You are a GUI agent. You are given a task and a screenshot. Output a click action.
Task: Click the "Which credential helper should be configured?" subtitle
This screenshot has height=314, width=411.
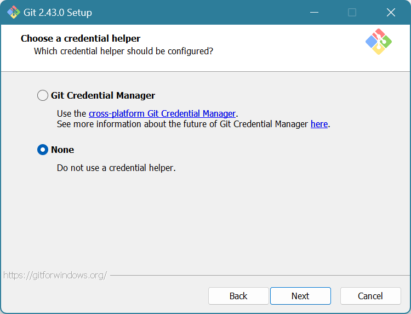click(x=123, y=51)
